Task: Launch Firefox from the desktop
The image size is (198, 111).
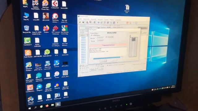Action: pos(46,29)
